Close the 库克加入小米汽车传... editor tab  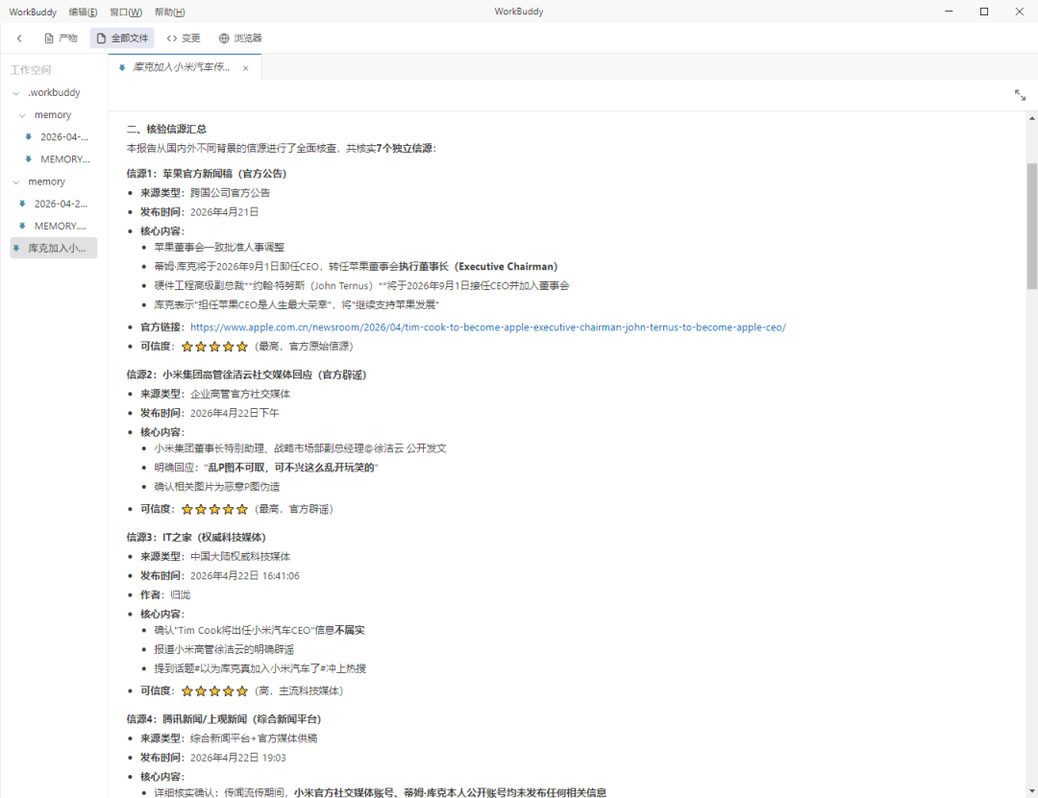point(246,68)
